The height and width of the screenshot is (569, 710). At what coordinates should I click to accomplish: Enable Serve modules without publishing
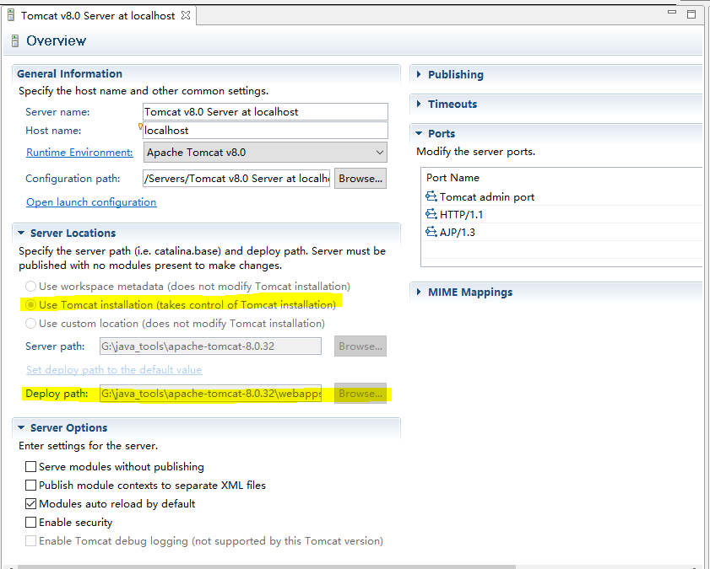[30, 466]
